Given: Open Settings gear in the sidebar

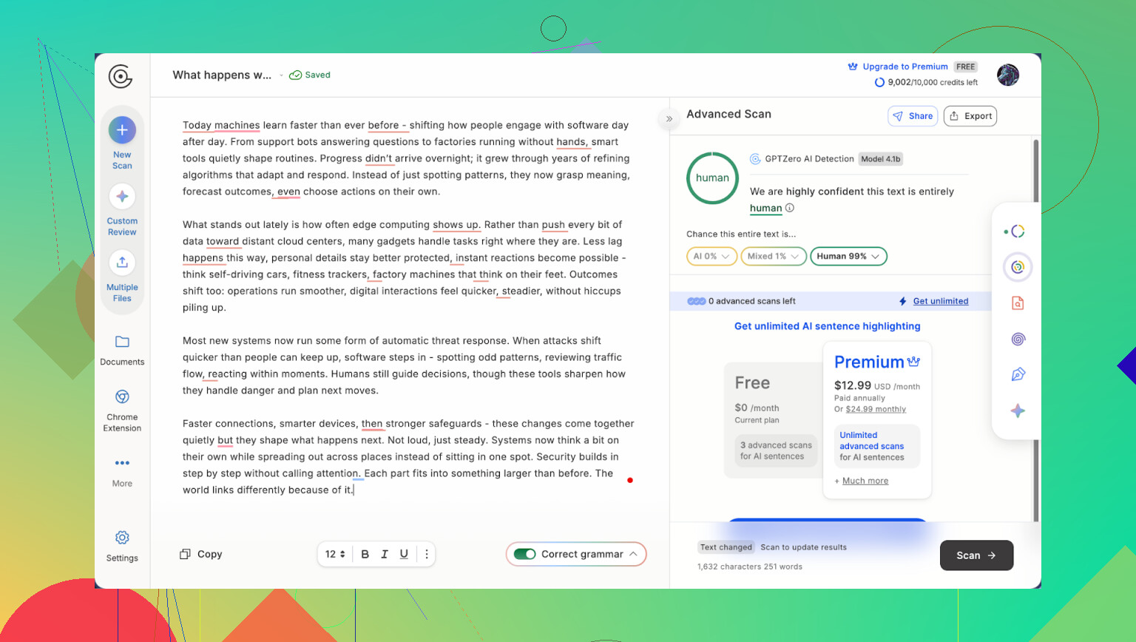Looking at the screenshot, I should 122,538.
